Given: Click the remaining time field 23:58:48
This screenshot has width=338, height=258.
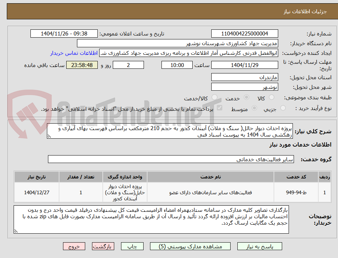Looking at the screenshot, I should pos(82,65).
